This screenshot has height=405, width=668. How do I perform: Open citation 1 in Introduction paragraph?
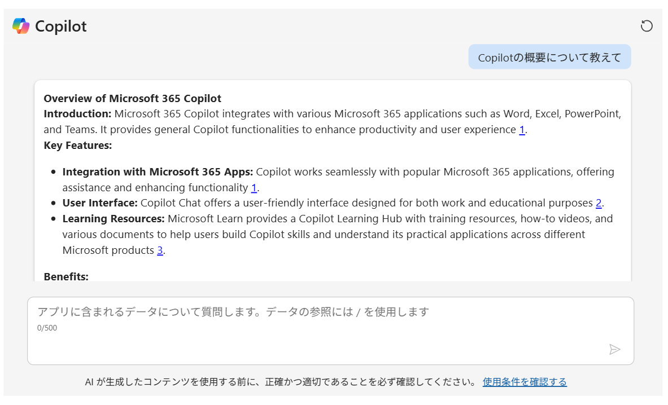(522, 130)
